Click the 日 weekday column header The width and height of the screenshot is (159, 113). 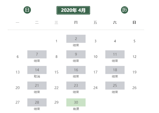tap(134, 22)
